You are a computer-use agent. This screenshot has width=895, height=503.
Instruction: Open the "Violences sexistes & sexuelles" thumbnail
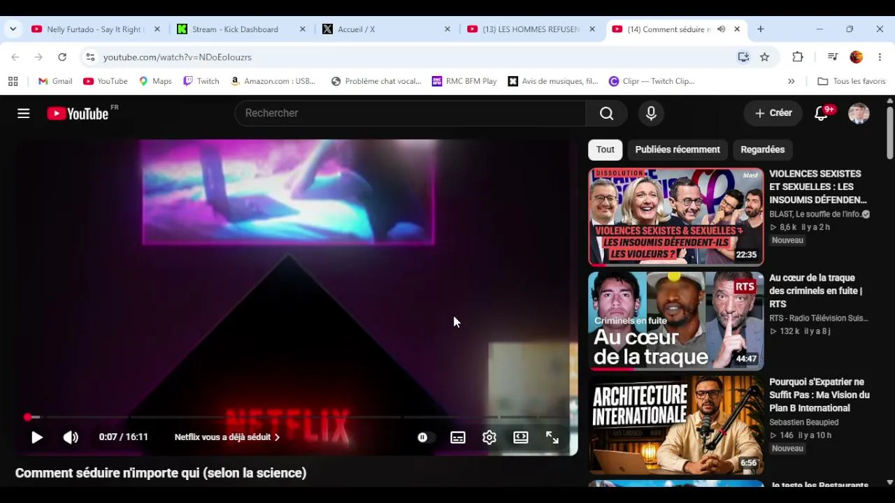coord(676,217)
